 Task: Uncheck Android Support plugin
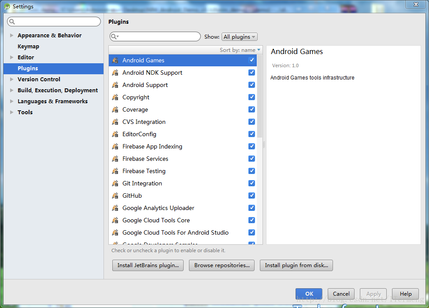(251, 84)
